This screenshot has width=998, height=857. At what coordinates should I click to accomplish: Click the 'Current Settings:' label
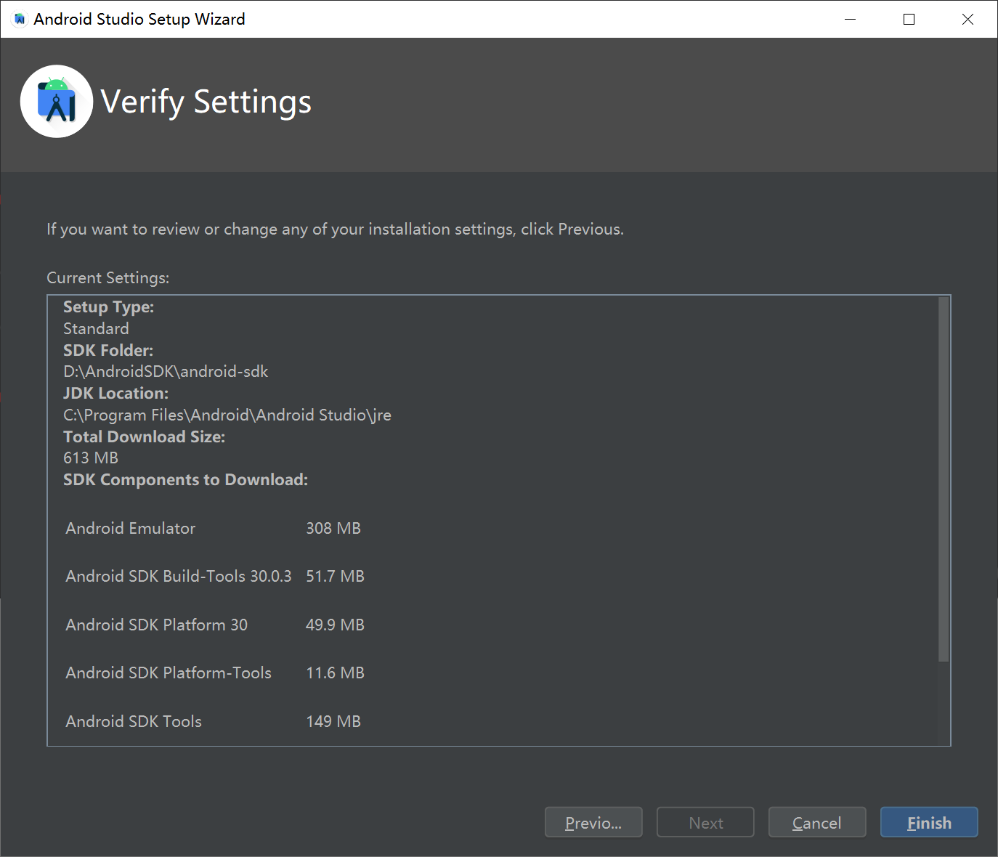click(x=107, y=277)
